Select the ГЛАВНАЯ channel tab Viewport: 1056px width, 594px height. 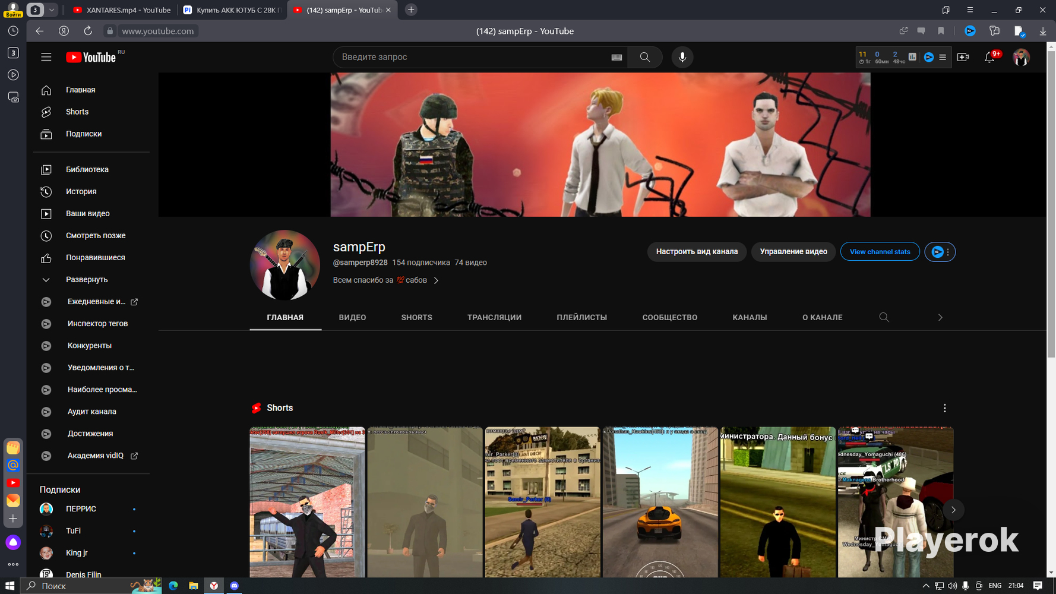coord(285,317)
